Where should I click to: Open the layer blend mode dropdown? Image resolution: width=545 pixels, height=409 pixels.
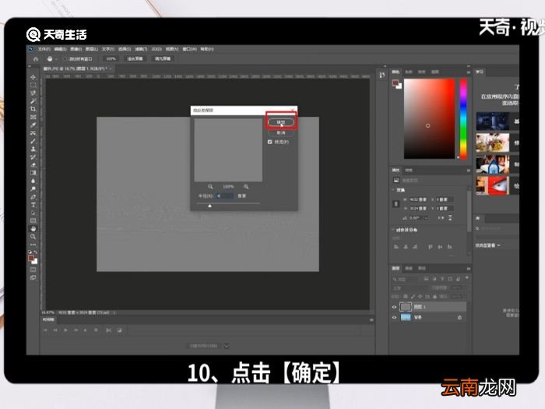click(x=410, y=288)
